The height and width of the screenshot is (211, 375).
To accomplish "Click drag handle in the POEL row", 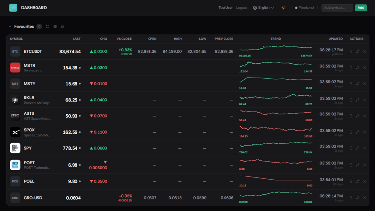I will 351,181.
